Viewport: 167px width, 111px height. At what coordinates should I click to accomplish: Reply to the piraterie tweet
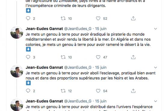28,57
